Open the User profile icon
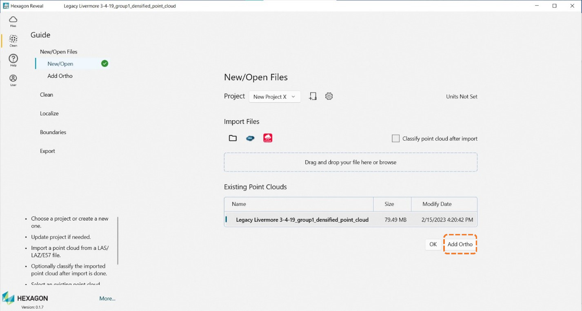Image resolution: width=582 pixels, height=311 pixels. 13,79
